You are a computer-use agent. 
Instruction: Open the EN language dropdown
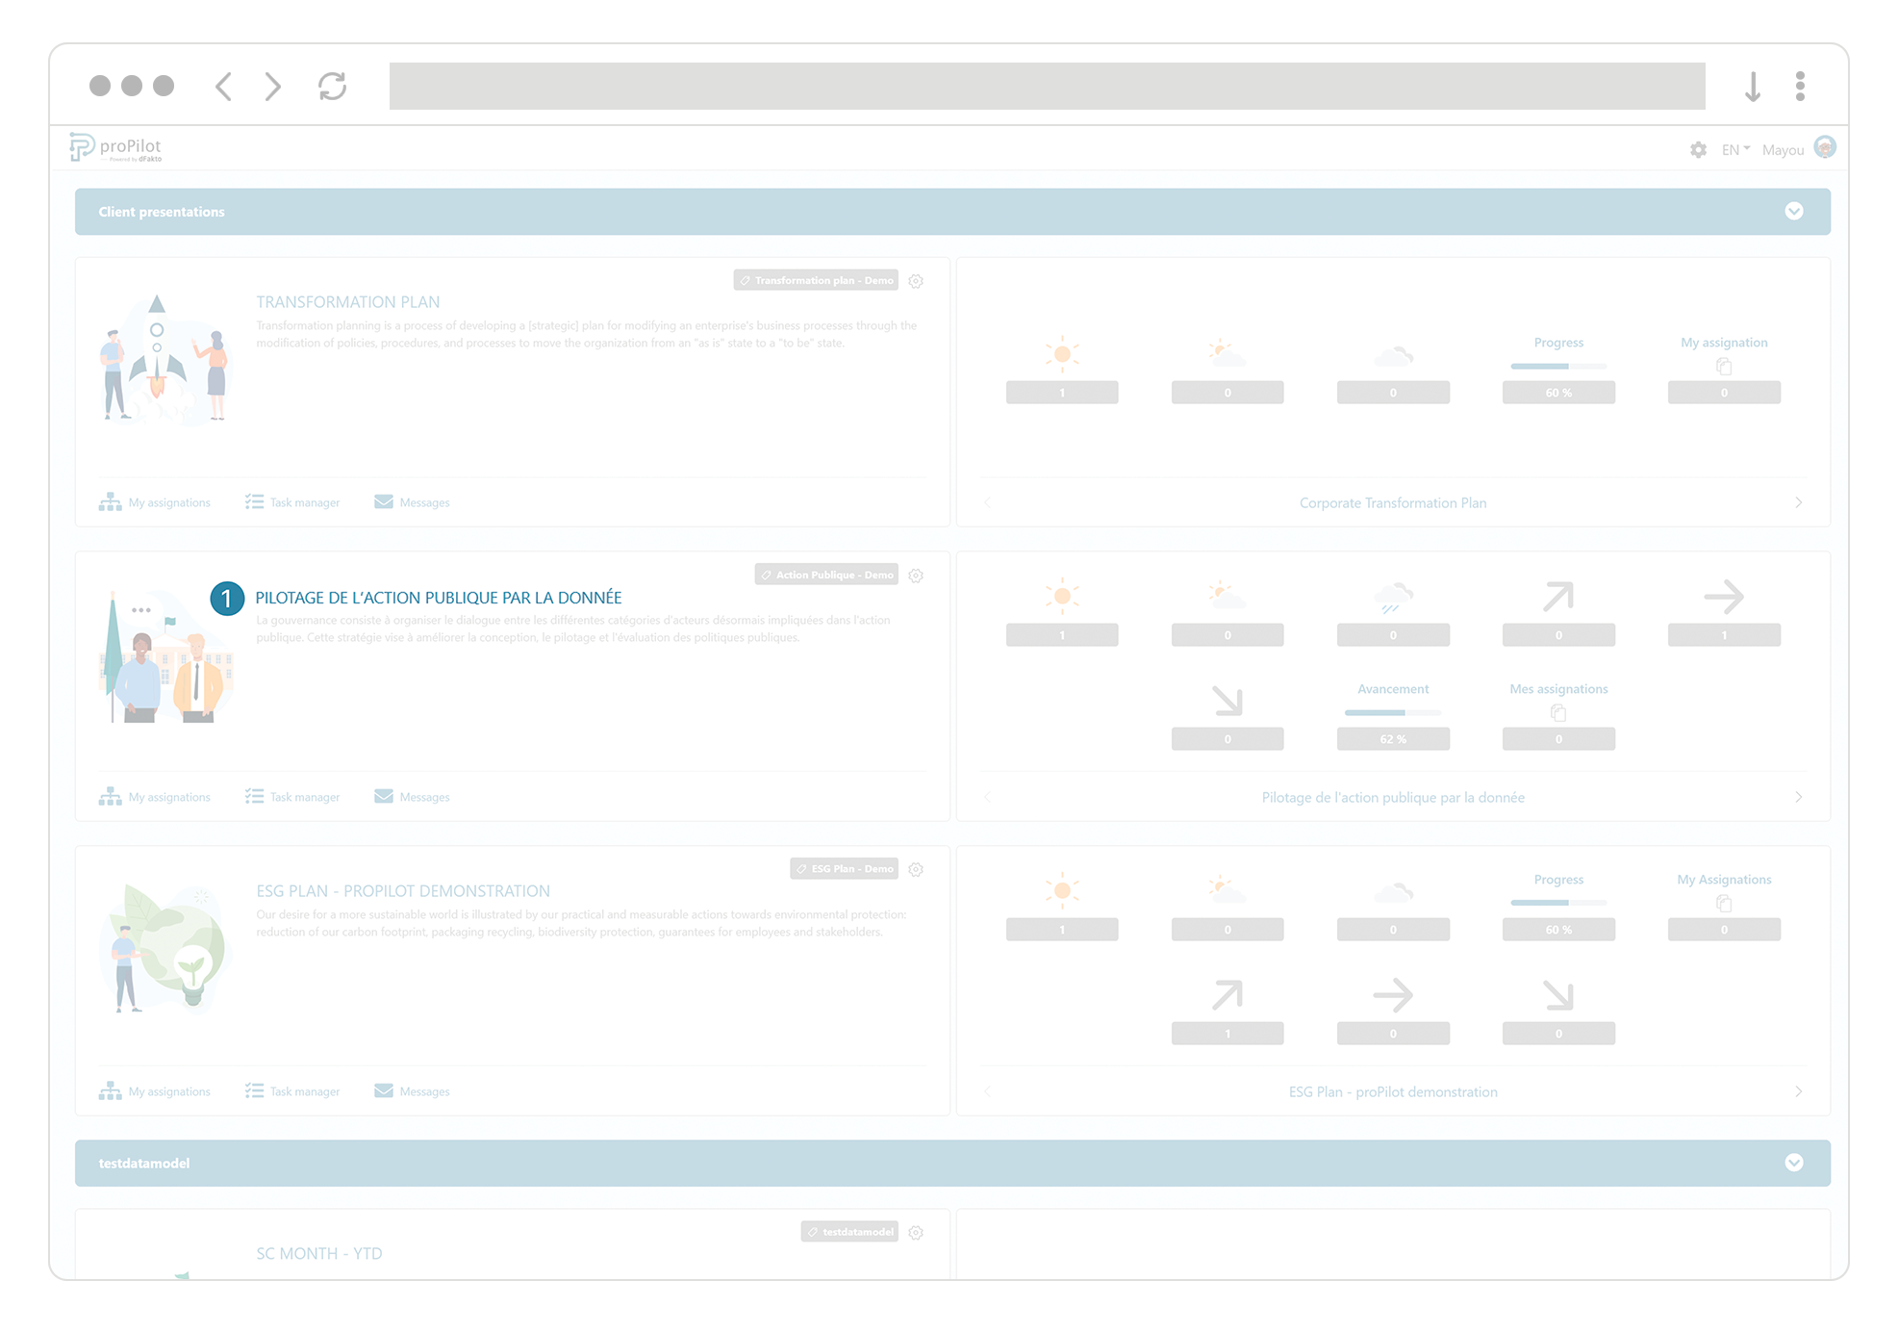pyautogui.click(x=1734, y=149)
